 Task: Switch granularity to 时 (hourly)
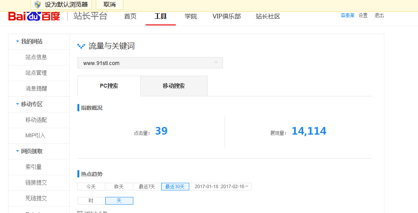(91, 201)
